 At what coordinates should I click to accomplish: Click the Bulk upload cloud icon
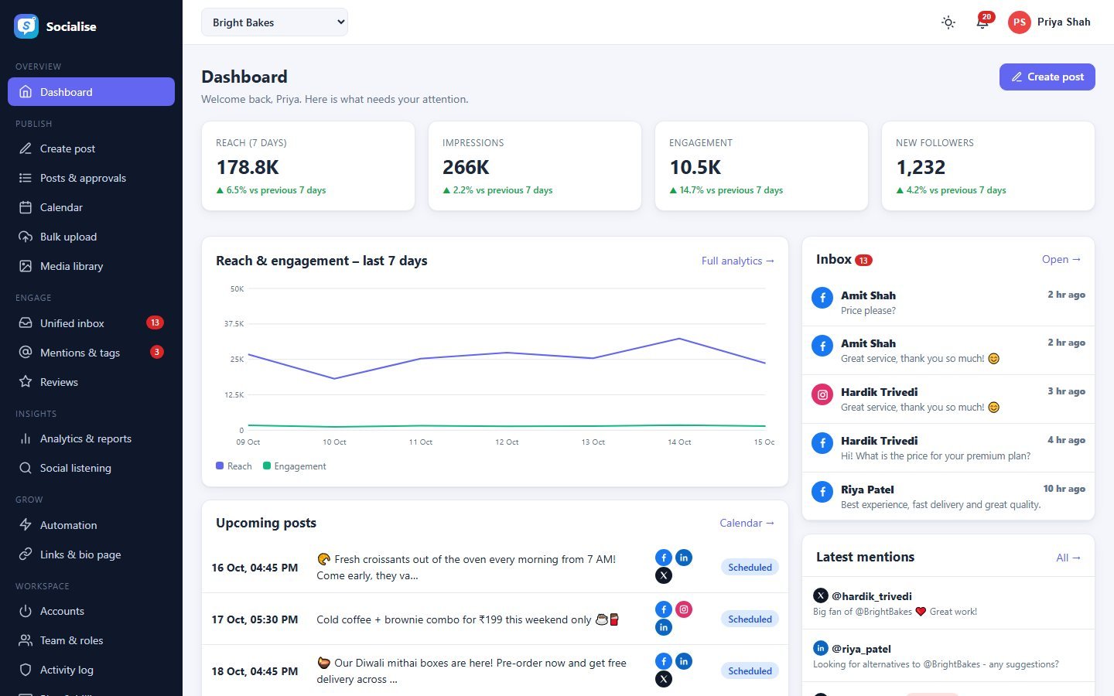pyautogui.click(x=26, y=237)
